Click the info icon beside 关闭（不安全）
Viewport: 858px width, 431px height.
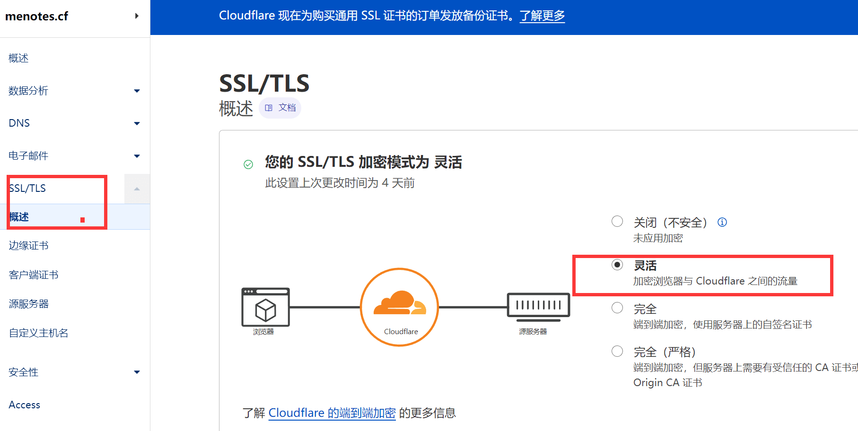[x=722, y=222]
